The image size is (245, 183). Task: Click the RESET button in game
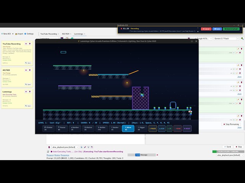coord(187,128)
